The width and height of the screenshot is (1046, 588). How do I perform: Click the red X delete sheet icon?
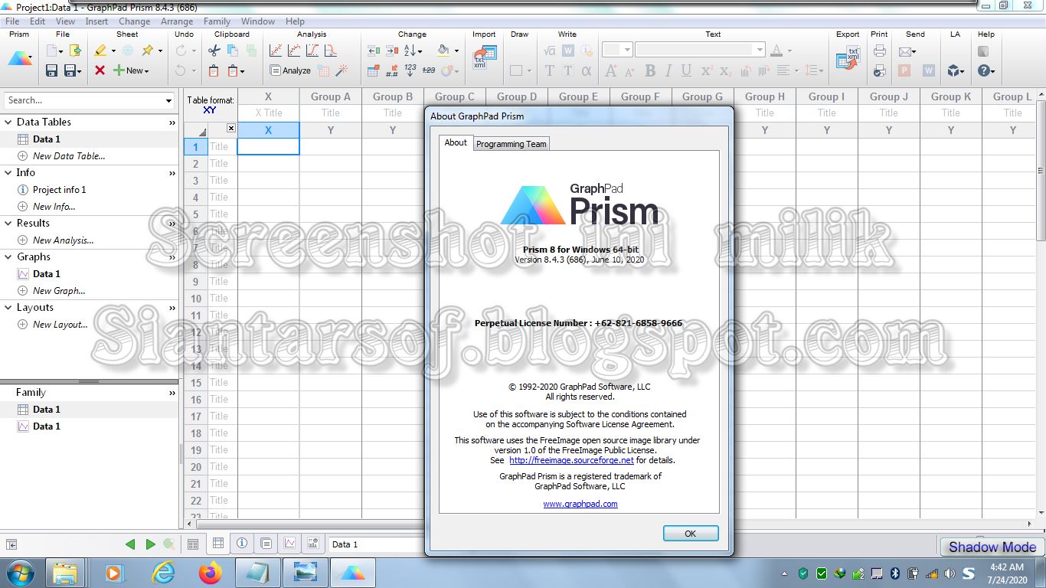pos(100,70)
